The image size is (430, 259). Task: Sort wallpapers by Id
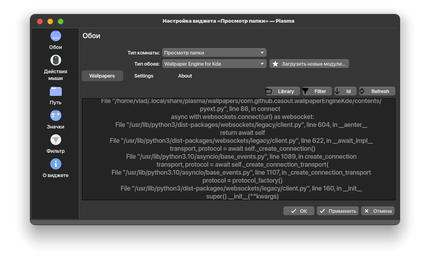click(x=345, y=91)
